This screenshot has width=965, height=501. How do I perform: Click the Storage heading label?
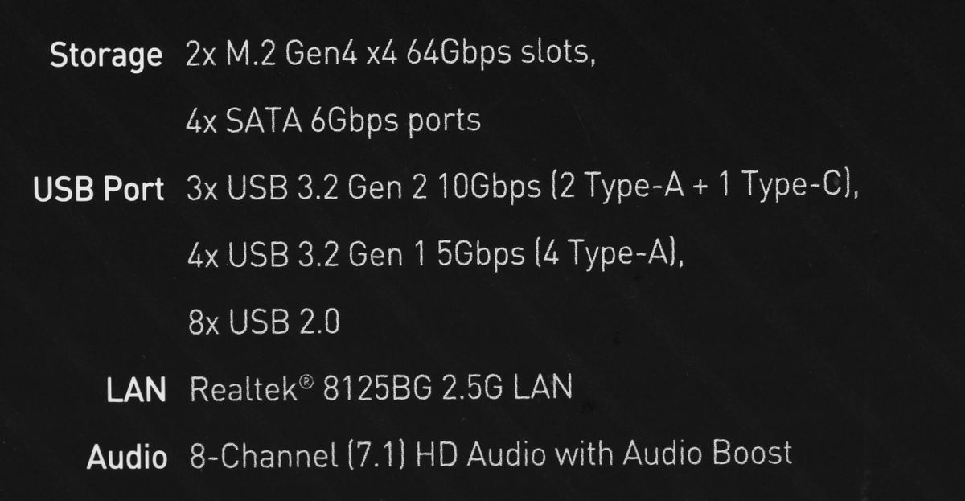point(106,57)
